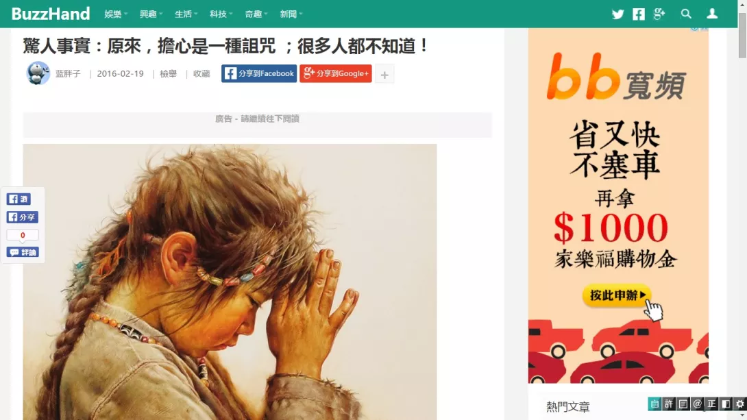Toggle the 自 input mode in the IME bar
747x420 pixels.
click(654, 404)
